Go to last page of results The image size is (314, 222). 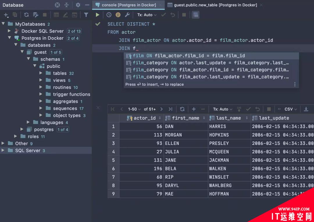[x=170, y=109]
